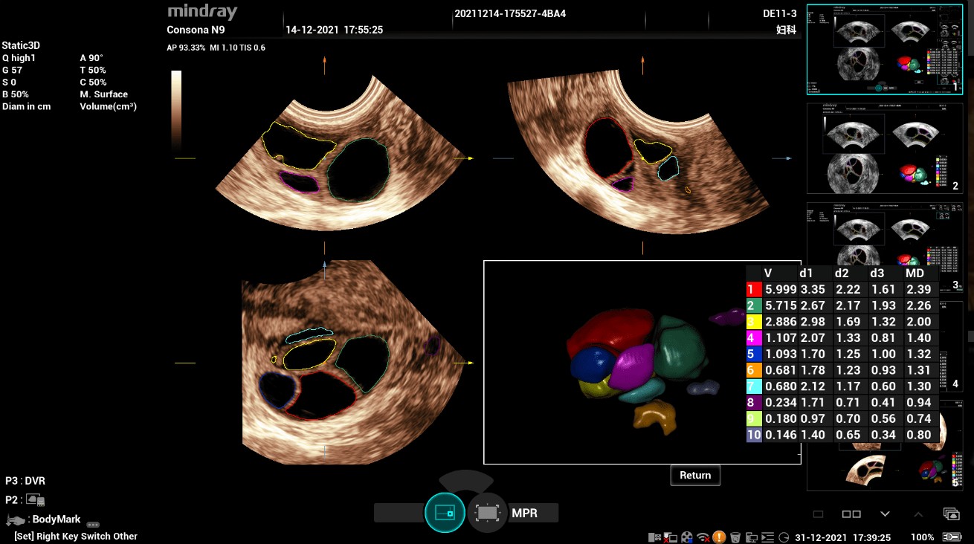Click volume value 5.999 in the table

point(781,289)
